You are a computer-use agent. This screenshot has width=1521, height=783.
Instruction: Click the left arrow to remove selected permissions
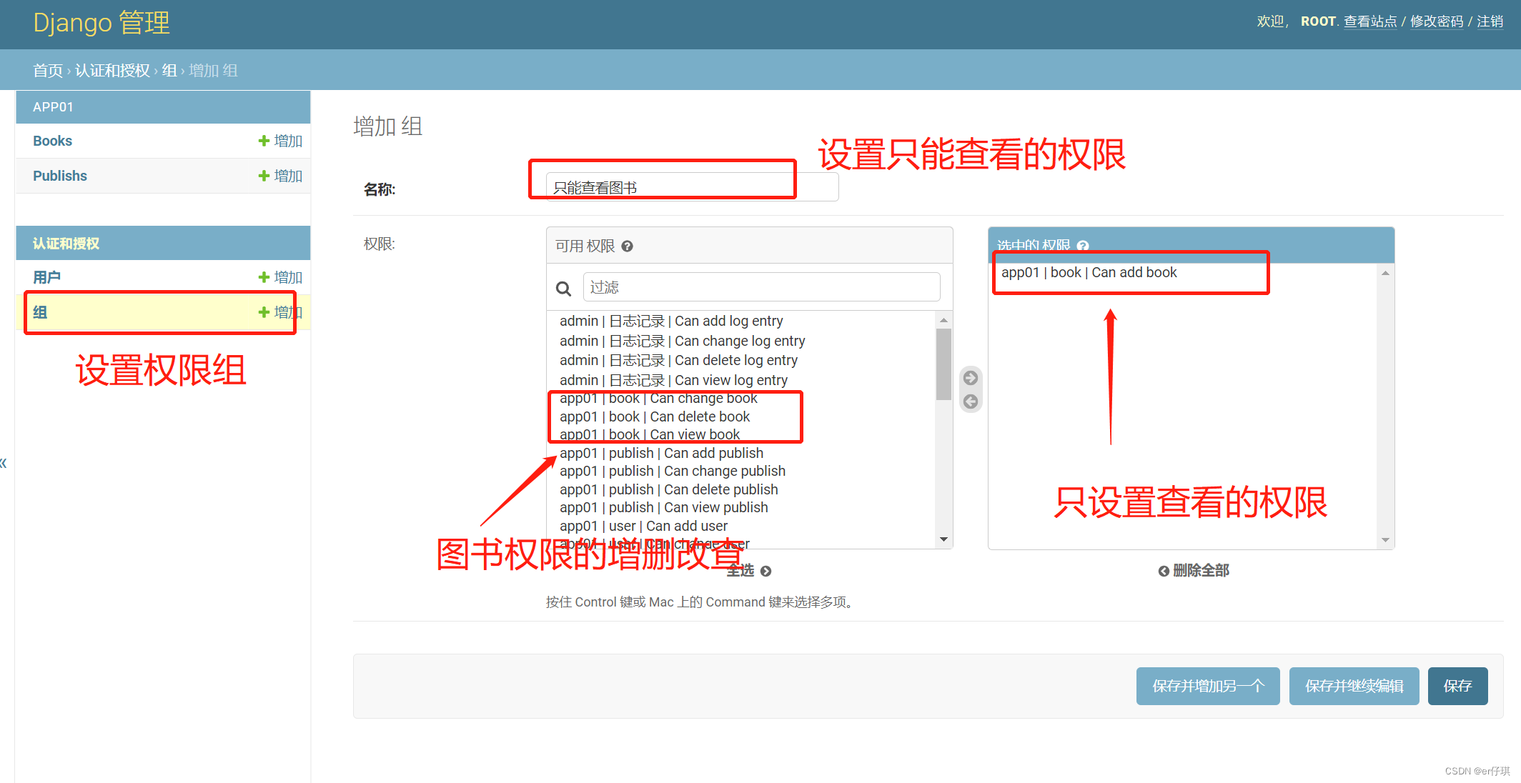click(971, 402)
